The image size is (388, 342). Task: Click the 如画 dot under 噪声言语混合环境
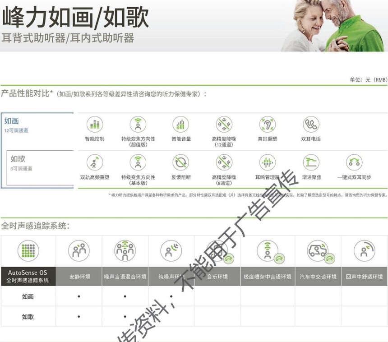[125, 296]
